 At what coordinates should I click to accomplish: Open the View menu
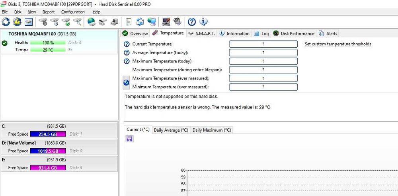pos(32,12)
